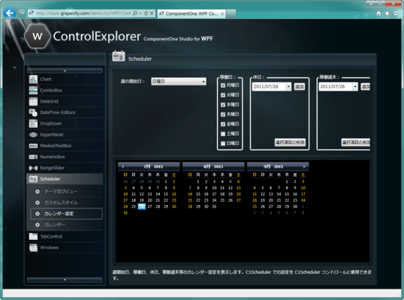404x300 pixels.
Task: Select July 27 in the calendar
Action: click(x=149, y=206)
